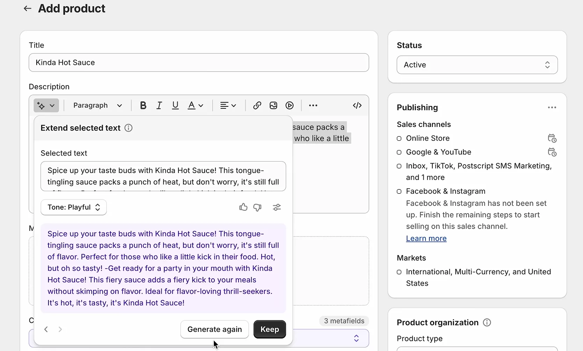This screenshot has width=583, height=351.
Task: Open the Learn more link
Action: coord(426,238)
